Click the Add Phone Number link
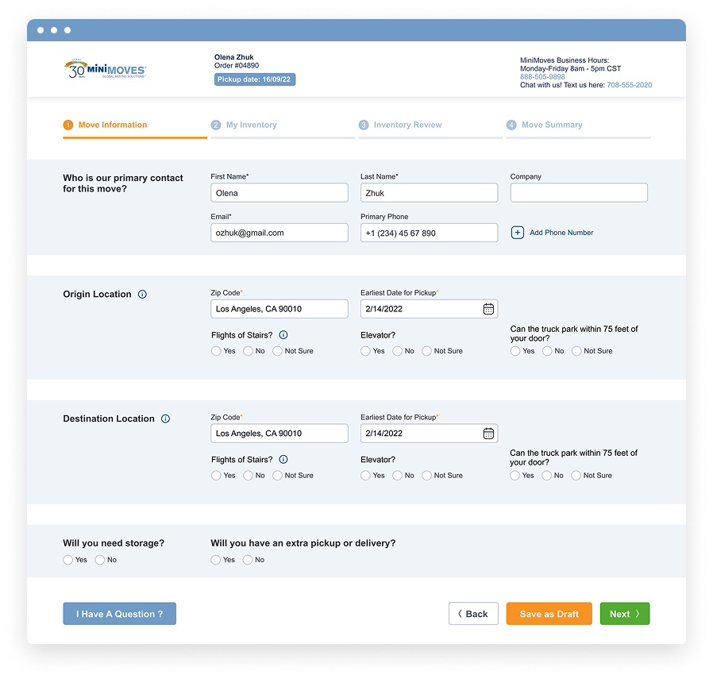This screenshot has height=679, width=713. pos(561,233)
